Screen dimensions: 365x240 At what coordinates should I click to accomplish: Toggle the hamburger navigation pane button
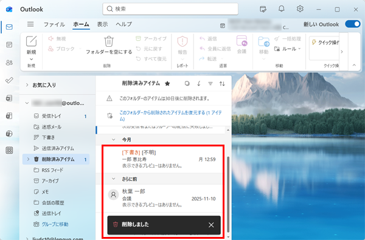coord(30,24)
